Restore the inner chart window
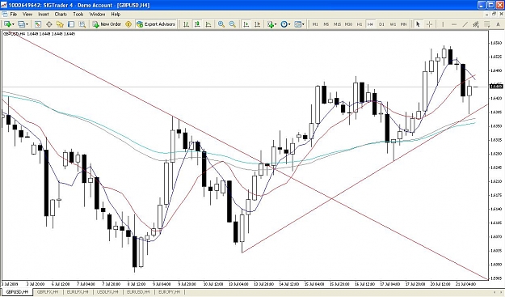The image size is (505, 297). [494, 15]
